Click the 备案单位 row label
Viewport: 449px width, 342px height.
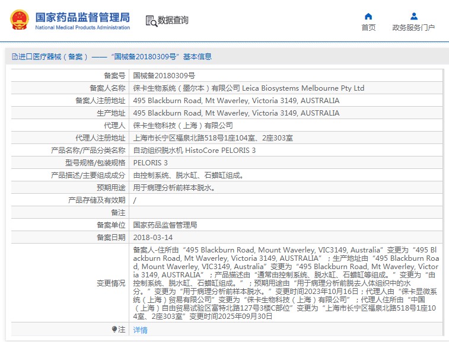pos(111,225)
